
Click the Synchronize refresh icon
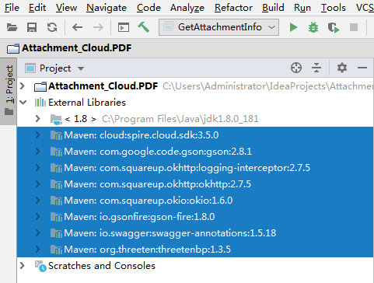52,27
